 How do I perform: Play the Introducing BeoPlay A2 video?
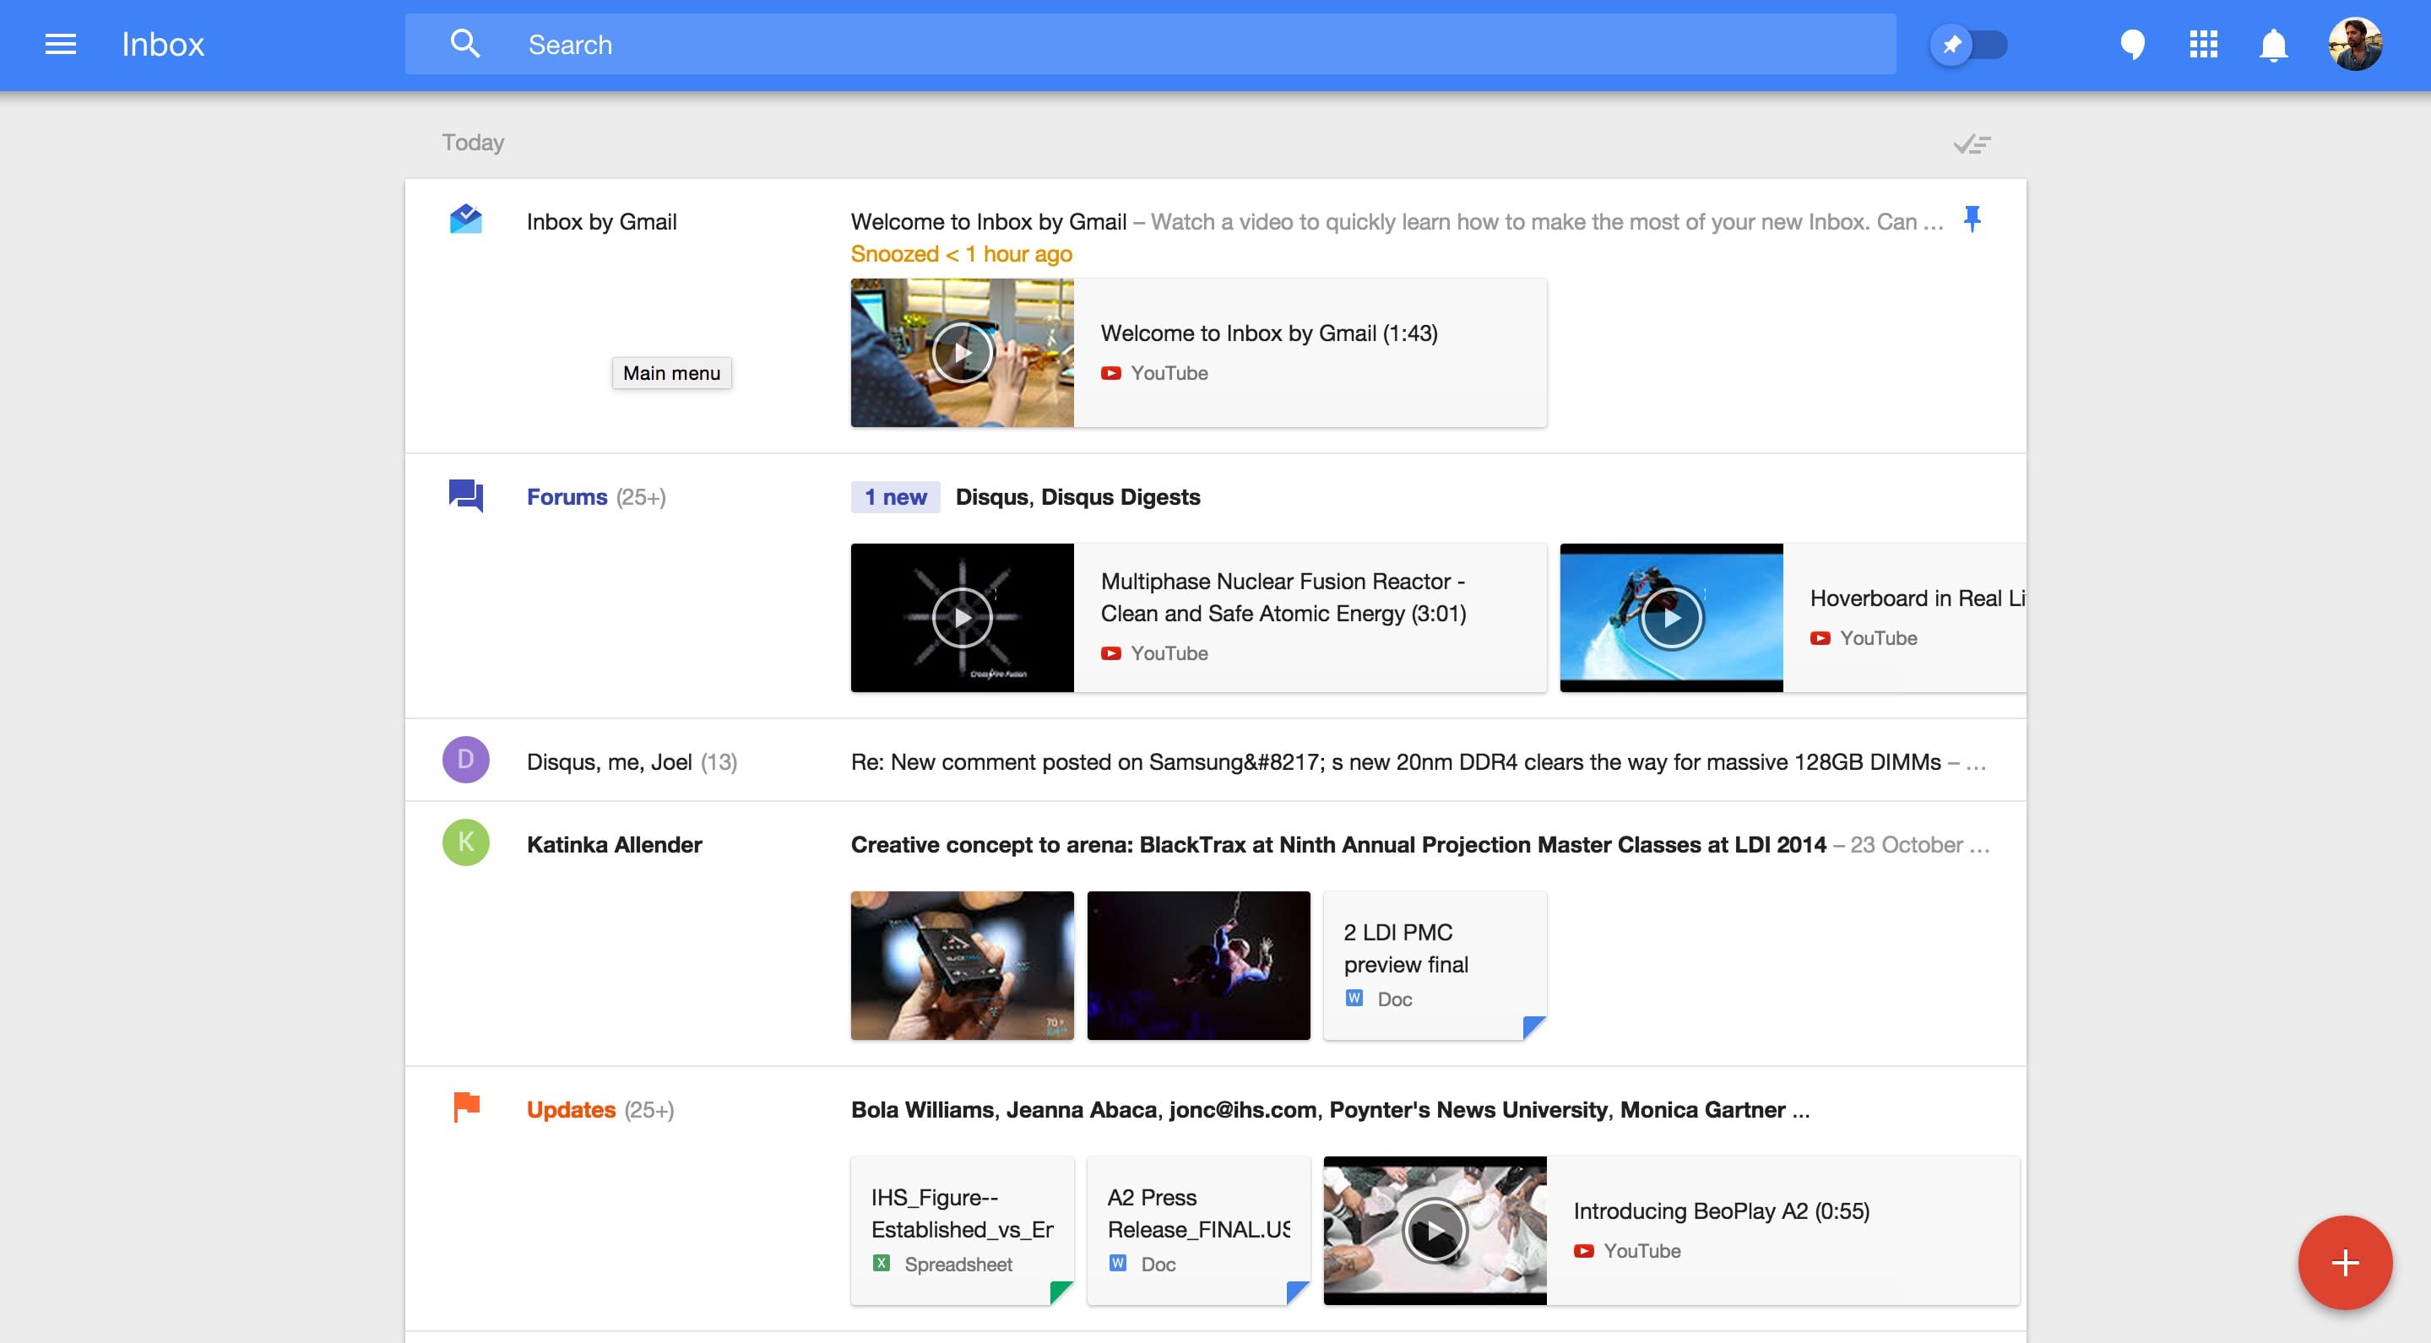pos(1435,1231)
